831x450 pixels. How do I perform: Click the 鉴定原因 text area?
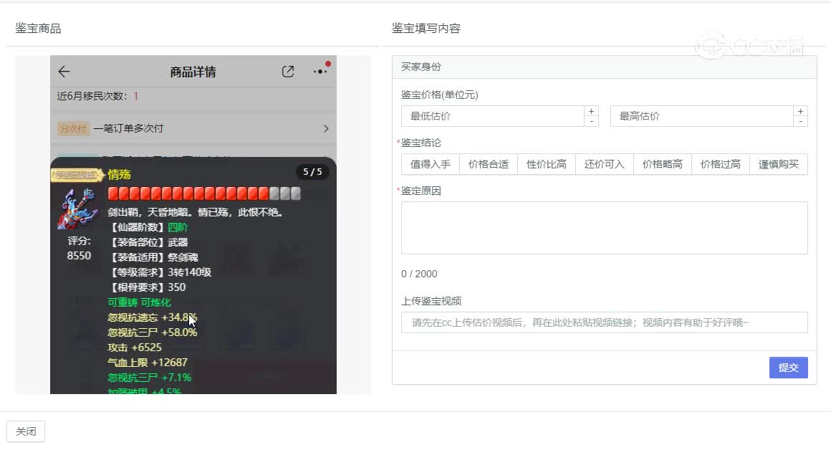[604, 228]
